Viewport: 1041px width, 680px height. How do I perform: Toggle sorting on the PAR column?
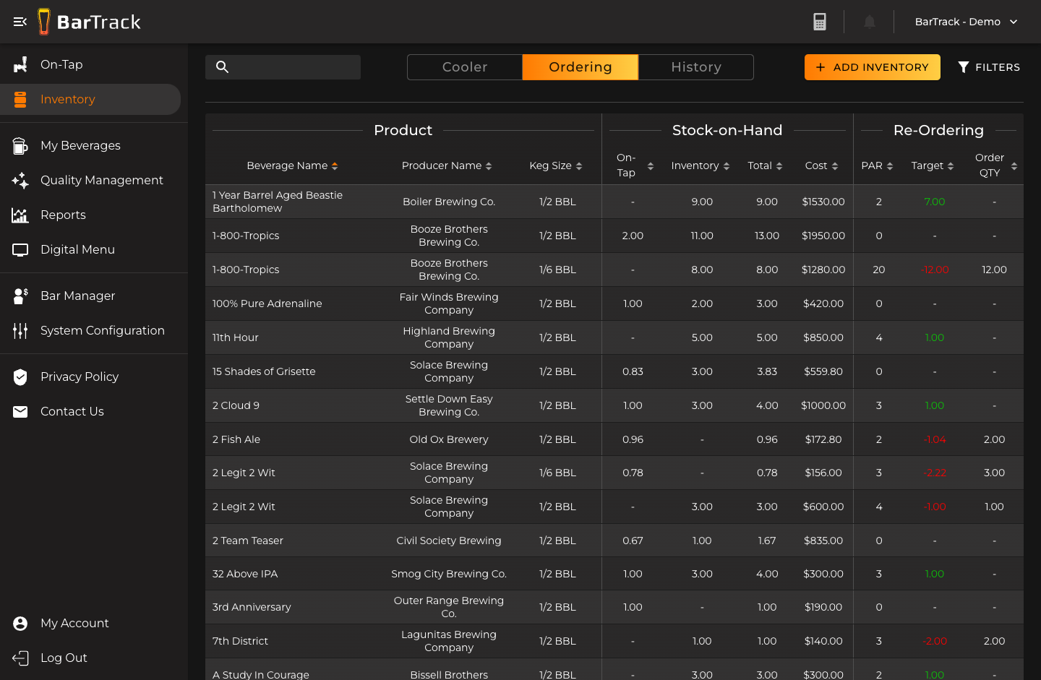click(889, 165)
